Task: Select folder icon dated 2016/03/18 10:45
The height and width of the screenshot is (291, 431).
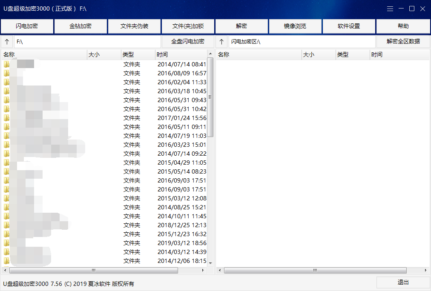Action: click(6, 91)
